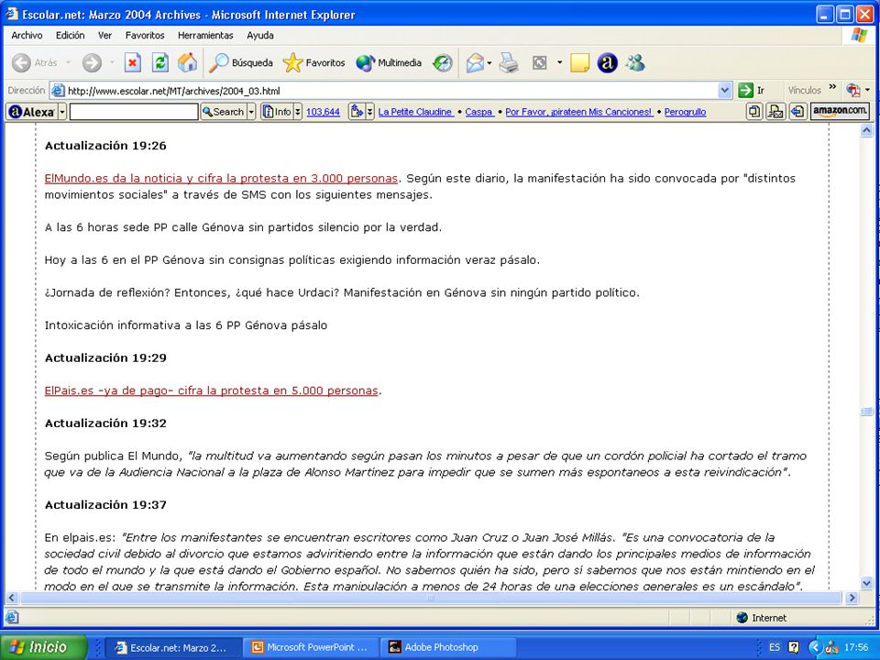Expand the Alexa Info dropdown arrow
880x660 pixels.
[297, 112]
